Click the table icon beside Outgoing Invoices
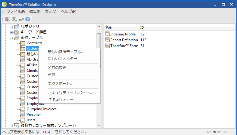Image resolution: width=237 pixels, height=135 pixels. 23,109
